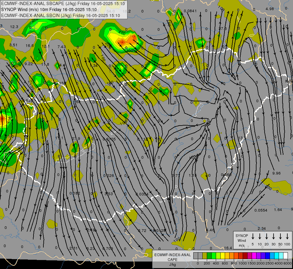Click the map value 4.98
This screenshot has width=293, height=269.
[270, 9]
